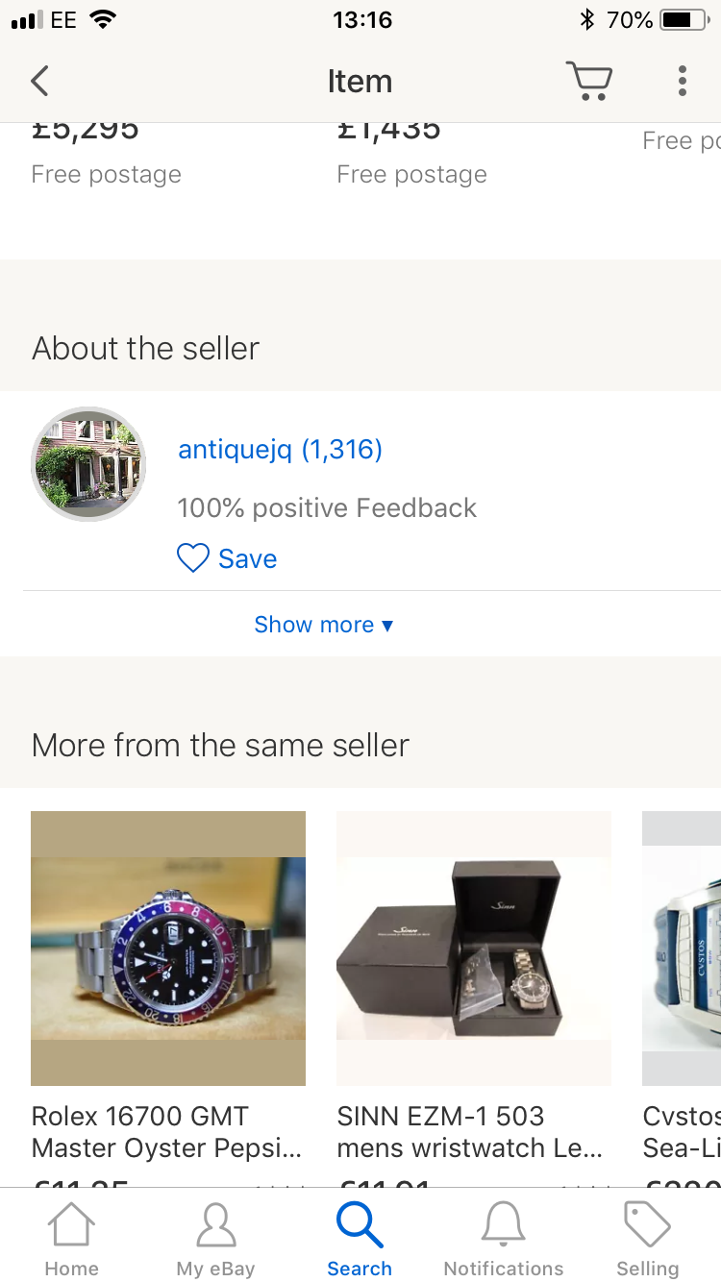Open antiquejq seller profile link

point(280,449)
